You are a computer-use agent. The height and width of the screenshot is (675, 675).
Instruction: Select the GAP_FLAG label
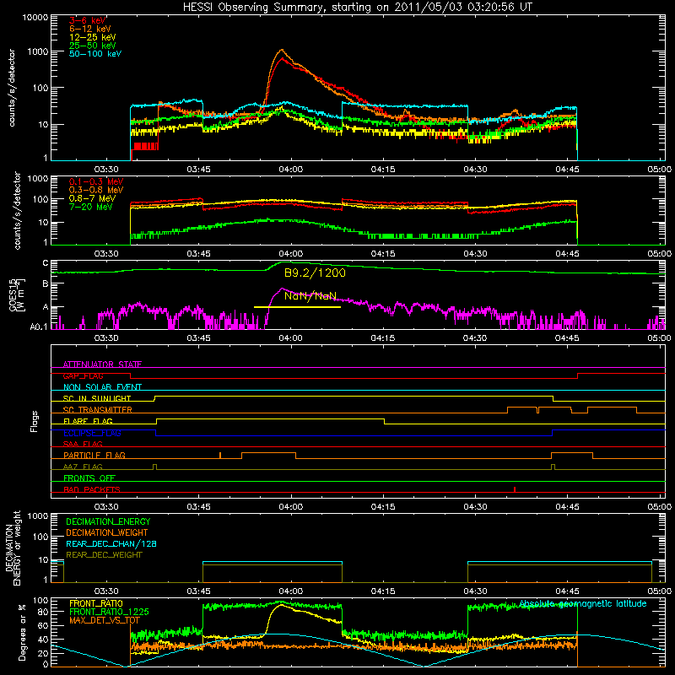pos(83,375)
